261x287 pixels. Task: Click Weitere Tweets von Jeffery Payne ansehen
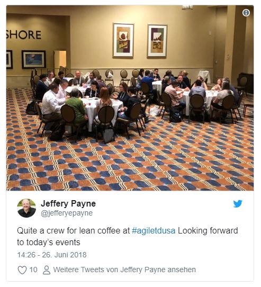pyautogui.click(x=124, y=270)
